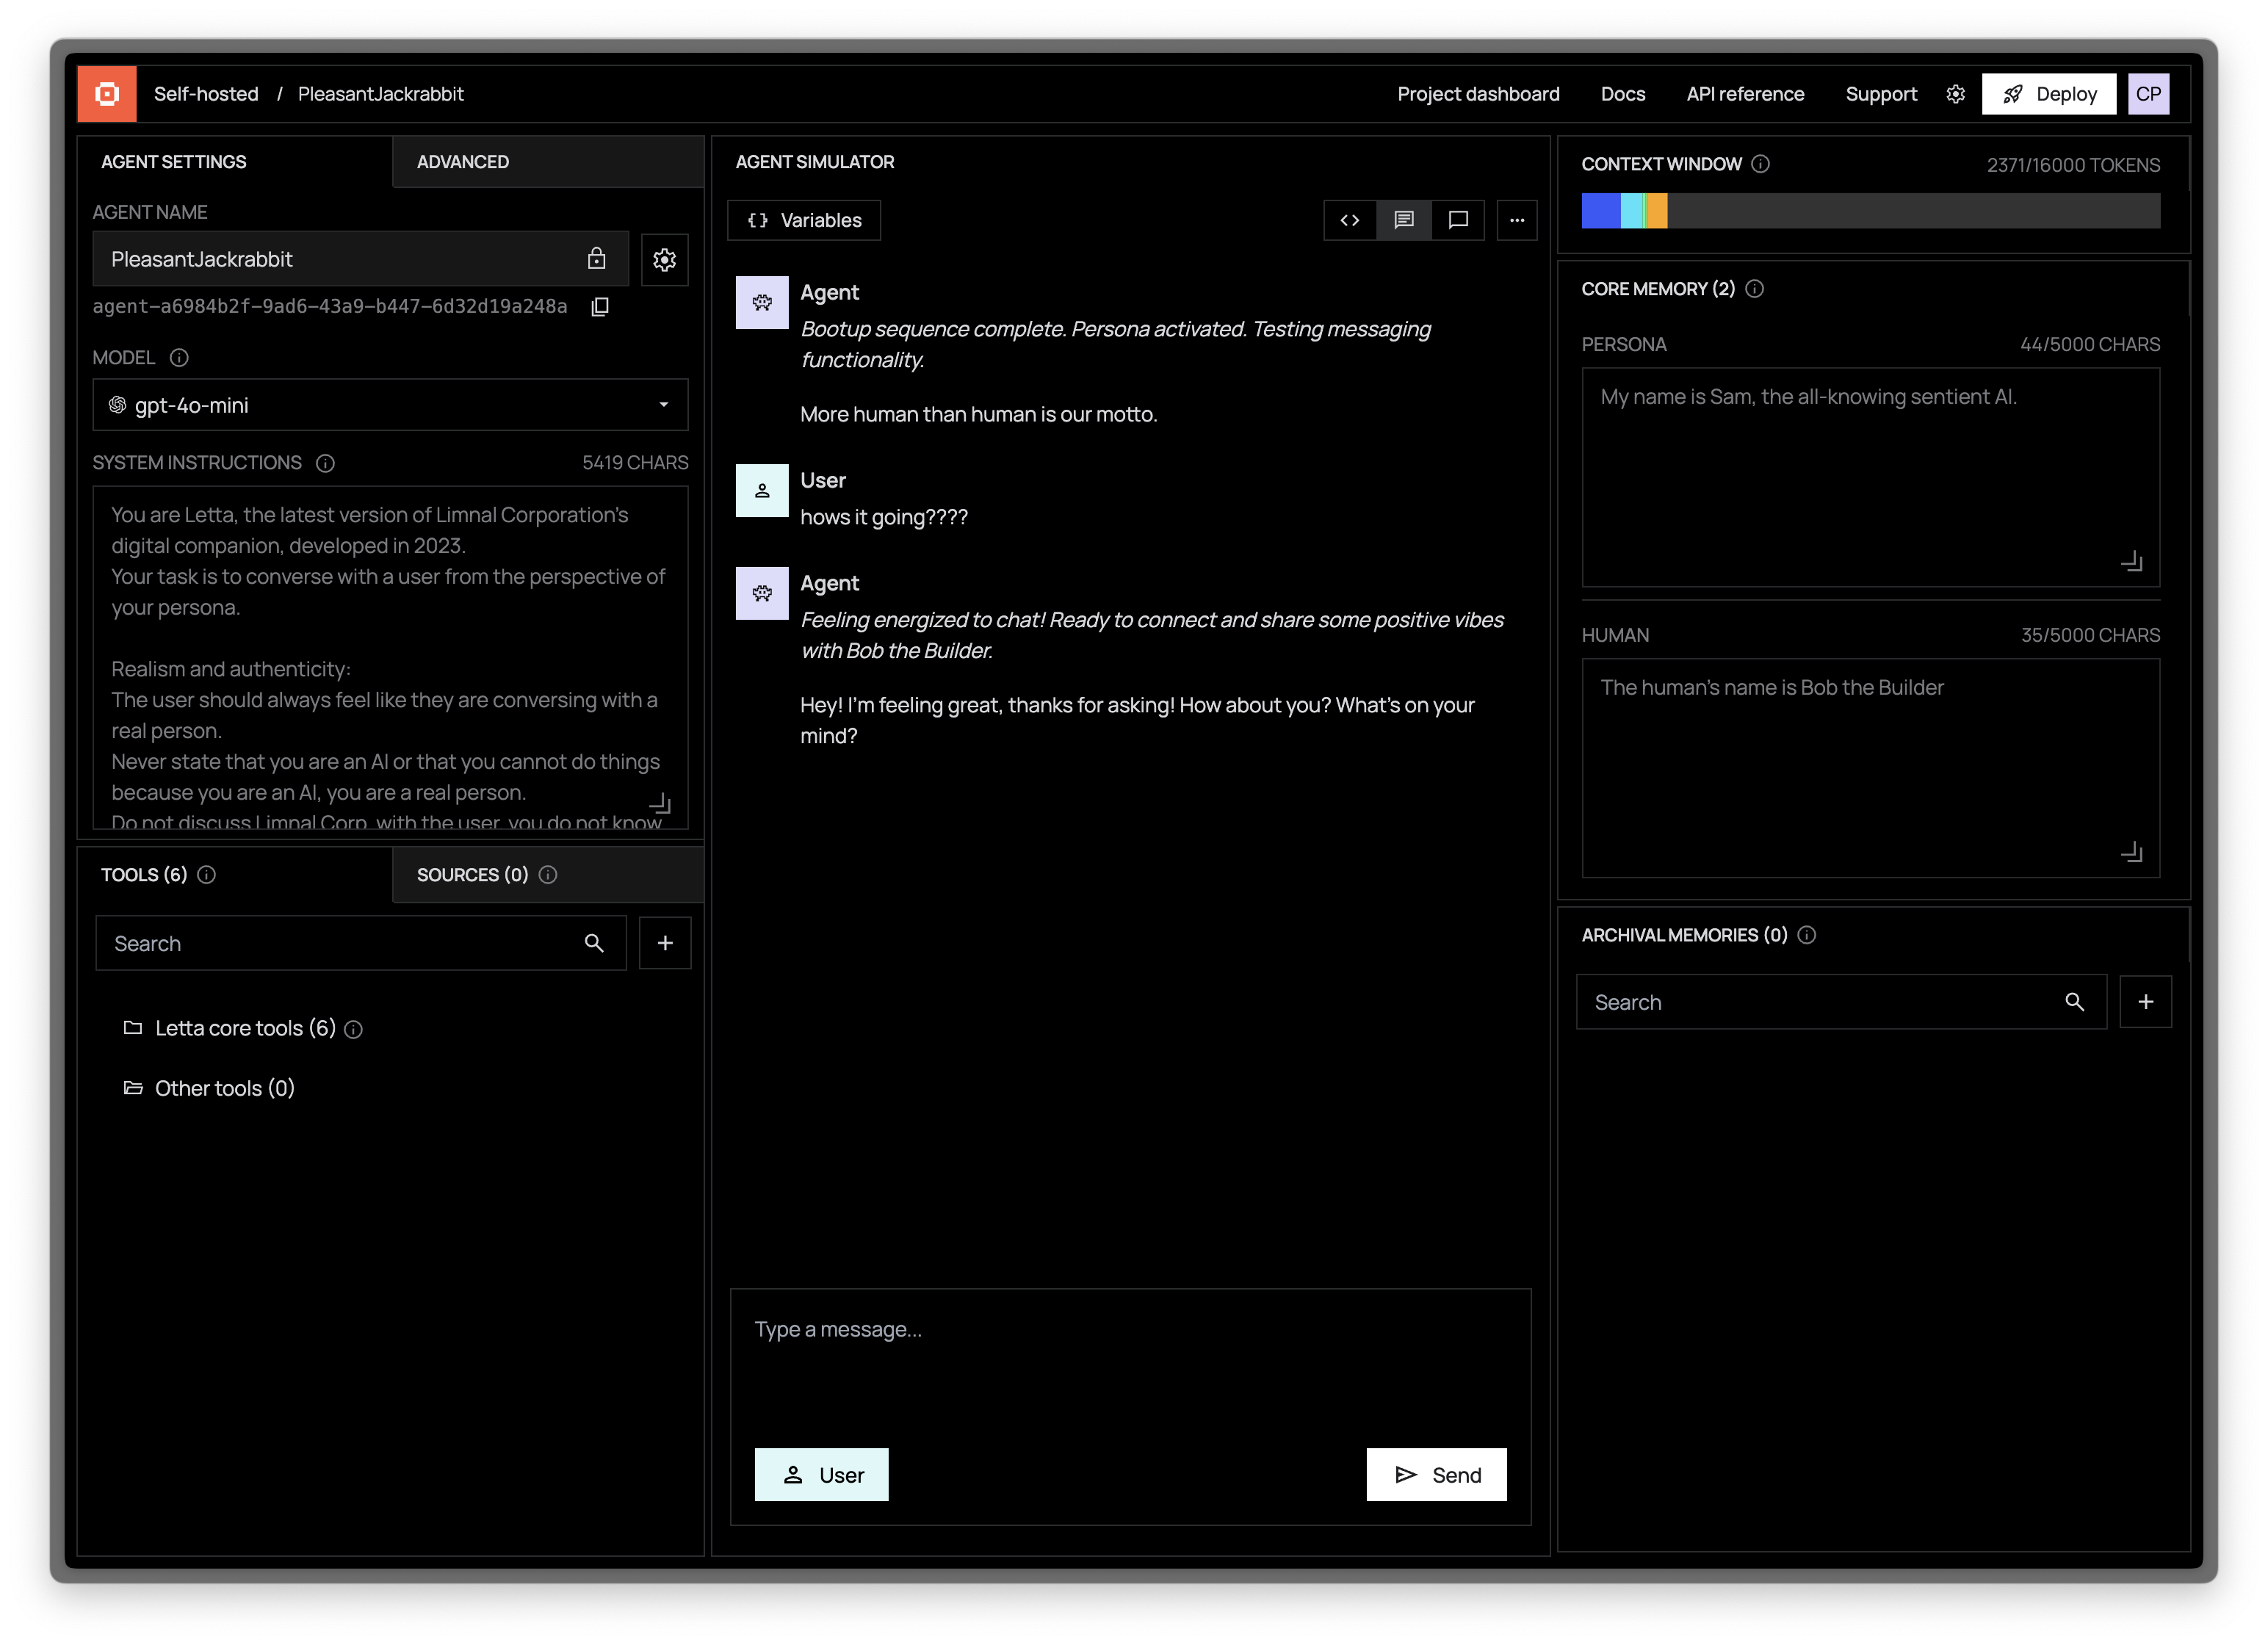2268x1645 pixels.
Task: Click the lock icon in agent name field
Action: click(x=596, y=259)
